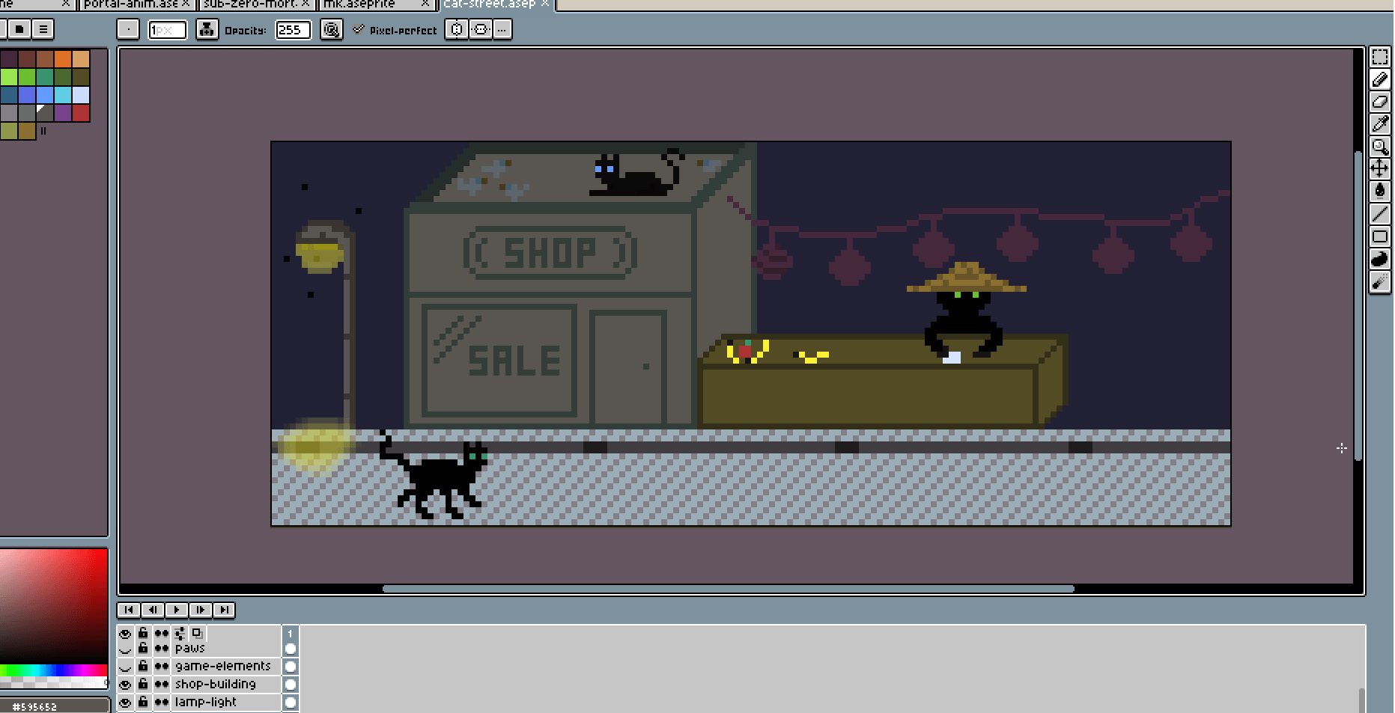
Task: Select the Zoom tool
Action: click(1379, 147)
